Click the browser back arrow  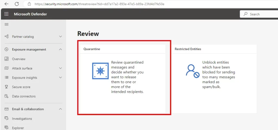click(7, 4)
